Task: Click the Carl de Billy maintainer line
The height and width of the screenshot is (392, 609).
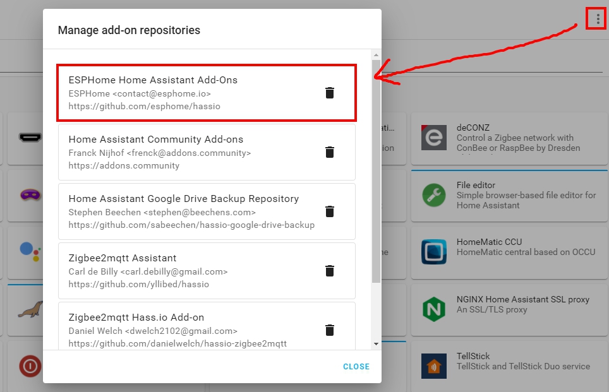Action: click(x=148, y=271)
